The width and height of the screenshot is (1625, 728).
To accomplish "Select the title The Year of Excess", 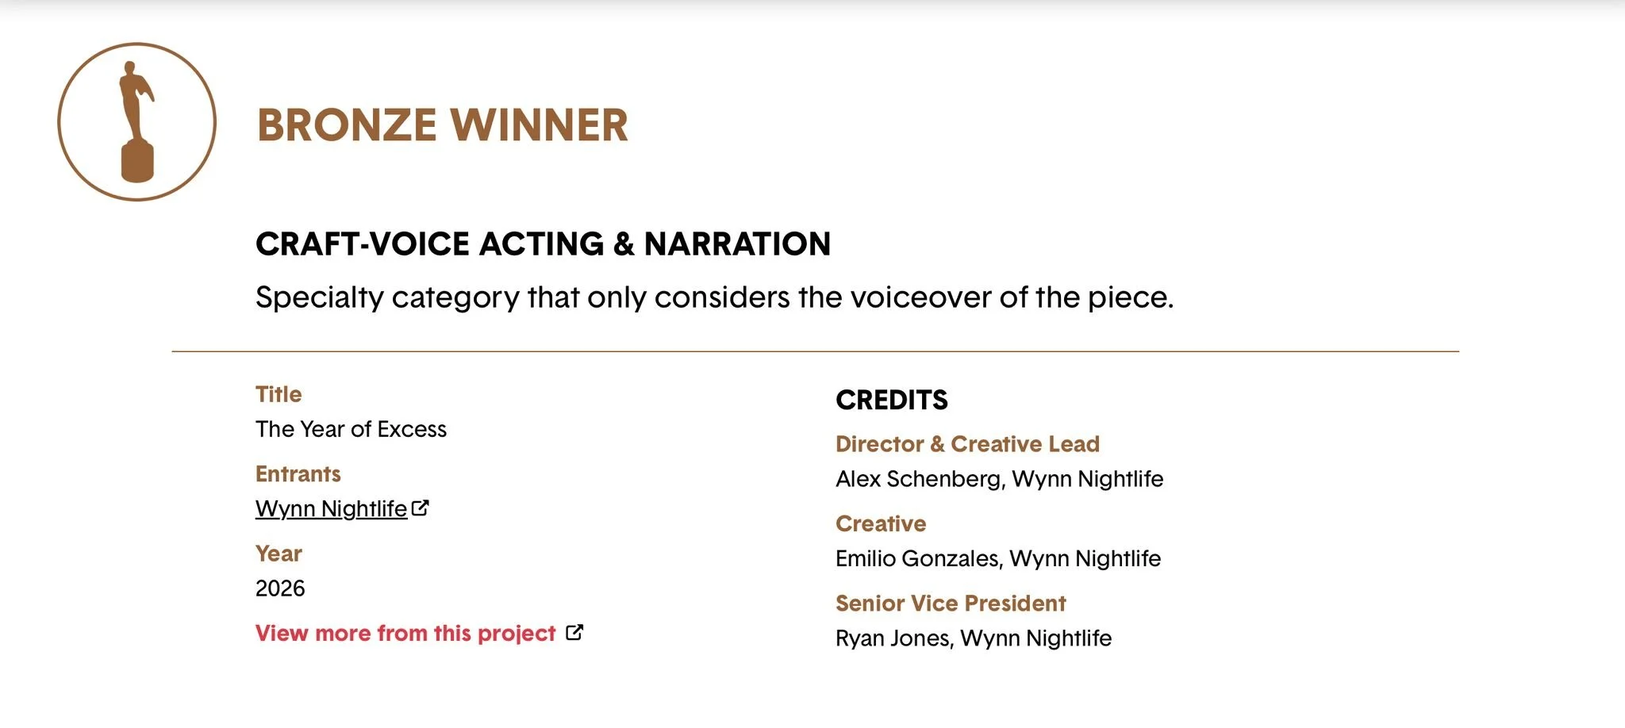I will (351, 429).
